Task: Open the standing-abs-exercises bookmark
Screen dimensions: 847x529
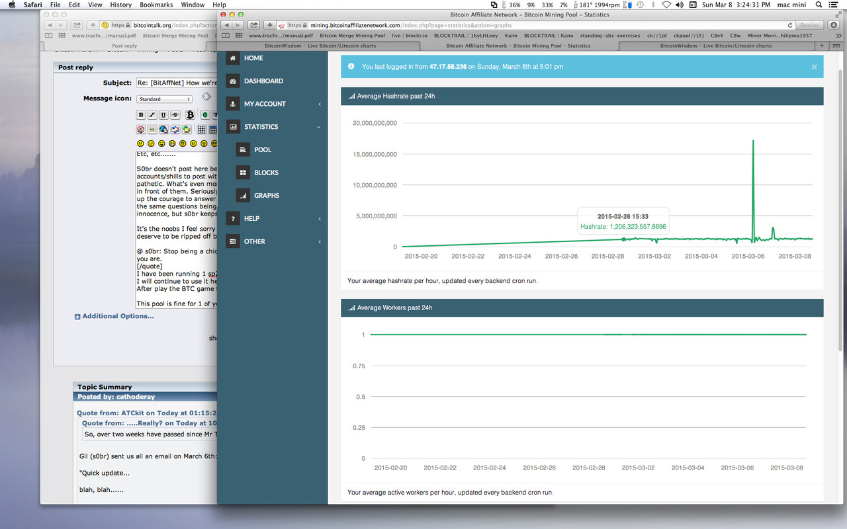Action: click(610, 36)
